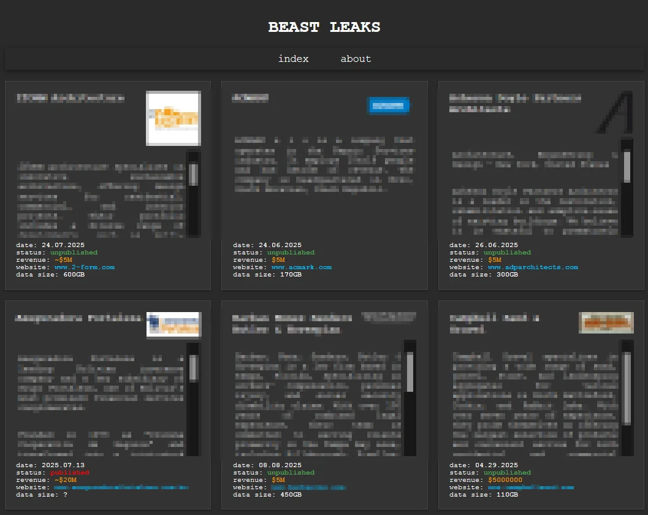Click the orange logo in the 110GB card
Viewport: 648px width, 515px height.
(x=606, y=322)
